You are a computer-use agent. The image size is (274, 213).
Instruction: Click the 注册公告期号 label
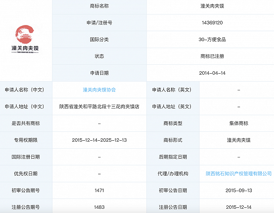point(26,207)
